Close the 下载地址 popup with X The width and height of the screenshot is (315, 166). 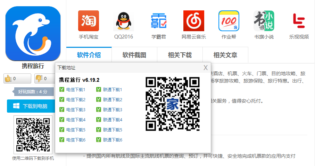[x=205, y=68]
